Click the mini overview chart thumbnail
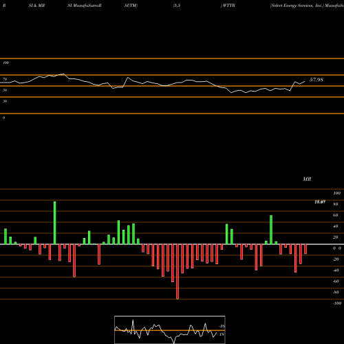The image size is (344, 344). tap(170, 330)
